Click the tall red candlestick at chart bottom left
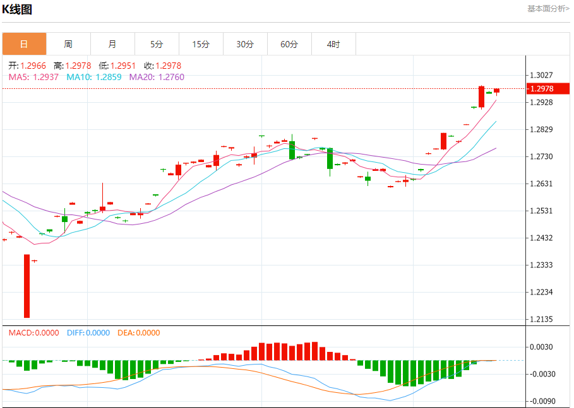This screenshot has height=408, width=574. (x=27, y=286)
